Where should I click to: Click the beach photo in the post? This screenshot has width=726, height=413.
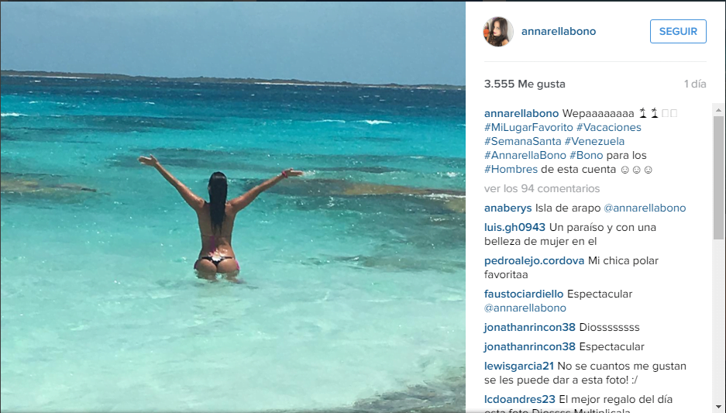pyautogui.click(x=233, y=206)
